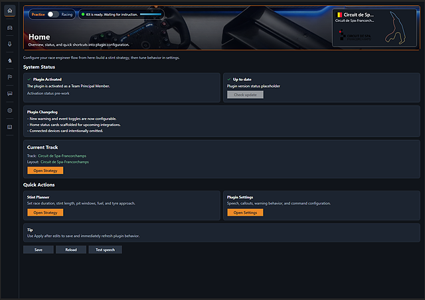Click the Plugin Settings card title
Screen dimensions: 425x300
(x=240, y=197)
